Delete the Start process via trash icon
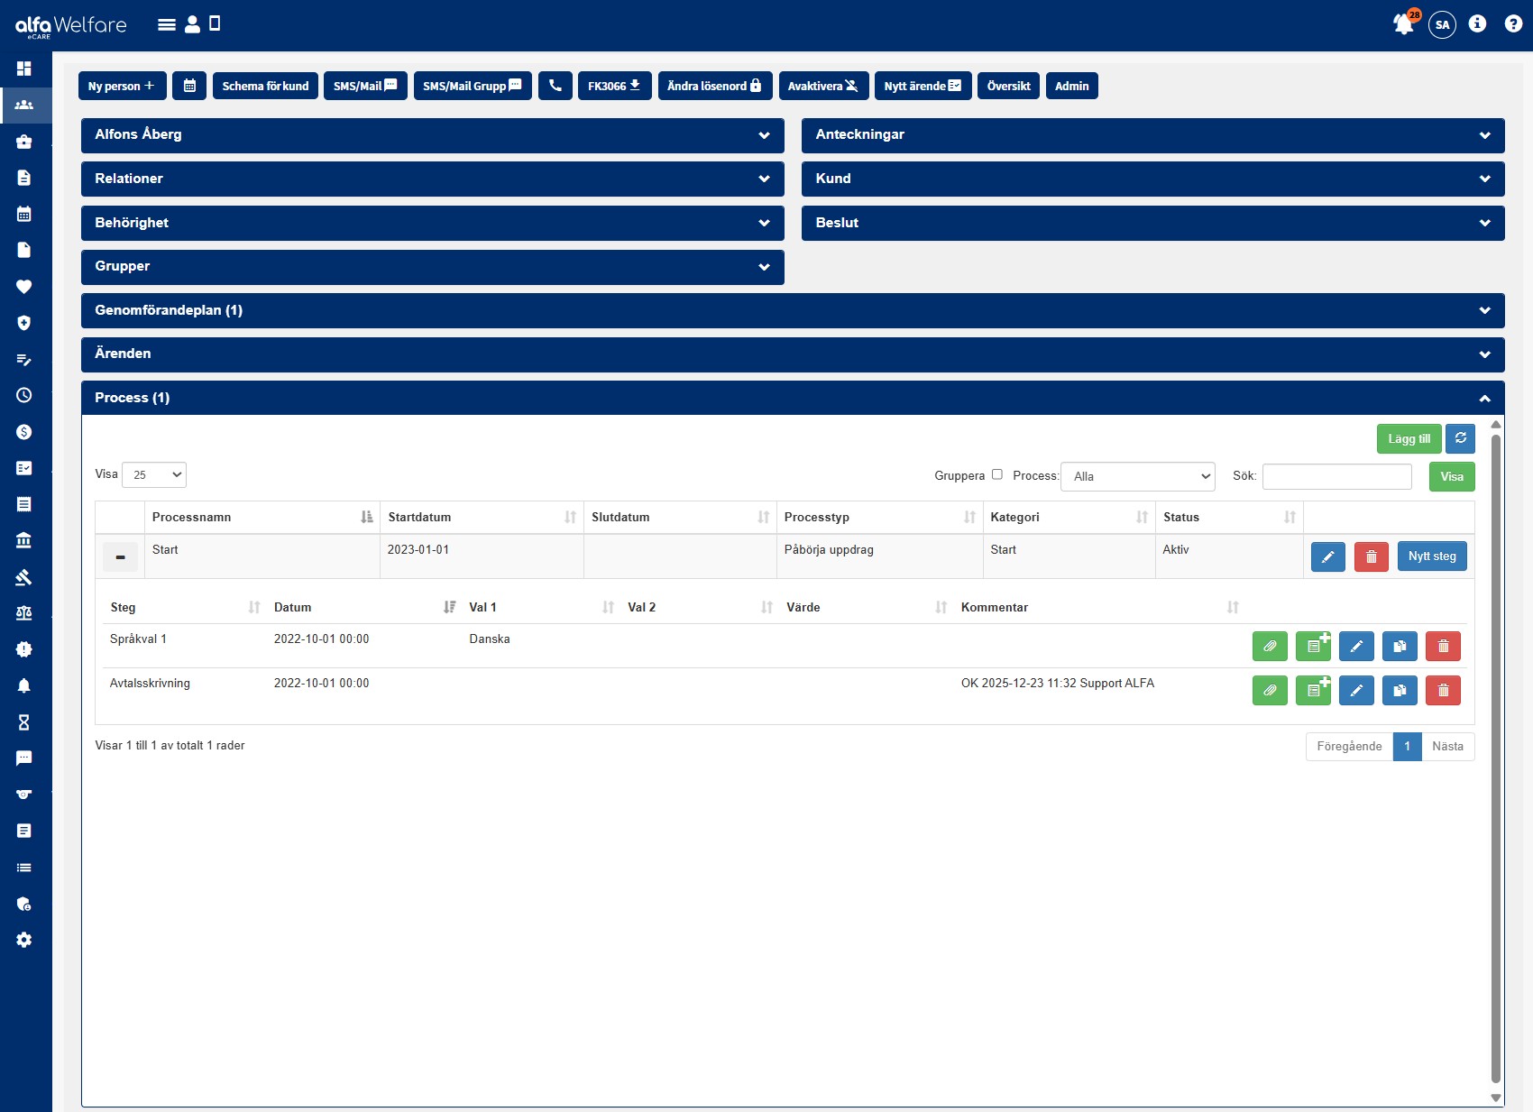This screenshot has width=1533, height=1112. pyautogui.click(x=1371, y=556)
